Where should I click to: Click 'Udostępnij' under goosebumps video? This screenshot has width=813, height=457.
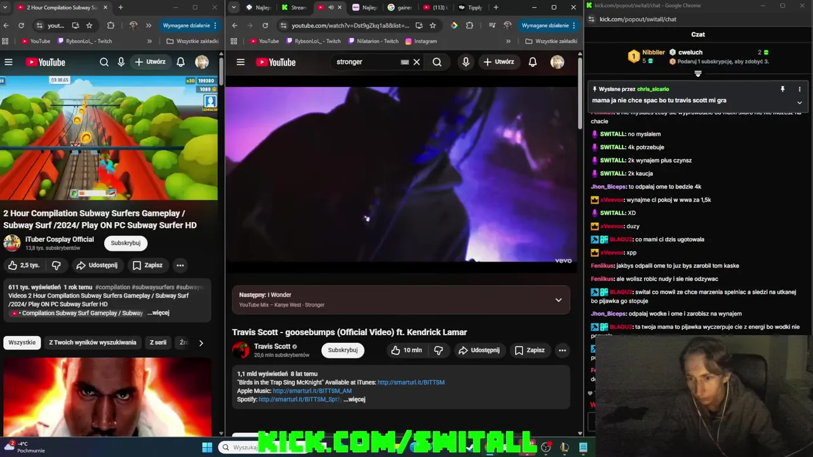tap(479, 350)
